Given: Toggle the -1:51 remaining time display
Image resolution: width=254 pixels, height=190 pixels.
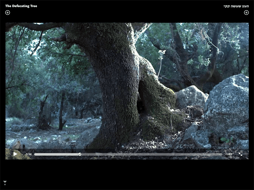Looking at the screenshot, I should pos(229,154).
